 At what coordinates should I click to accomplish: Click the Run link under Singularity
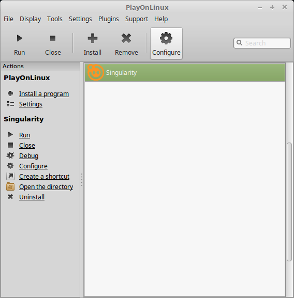coord(24,135)
